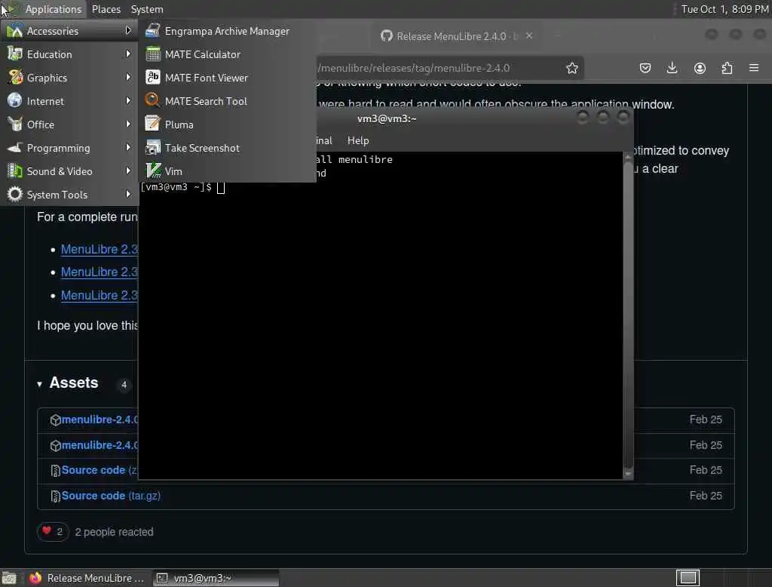772x587 pixels.
Task: Click the heart reaction emoji
Action: tap(47, 531)
